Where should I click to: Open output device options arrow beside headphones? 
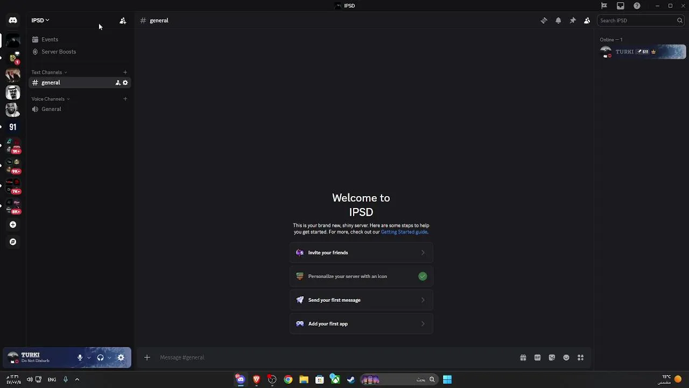[x=109, y=357]
